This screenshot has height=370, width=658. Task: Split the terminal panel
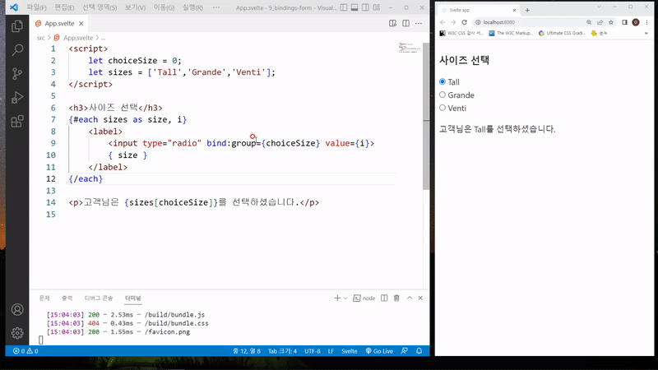click(x=384, y=298)
